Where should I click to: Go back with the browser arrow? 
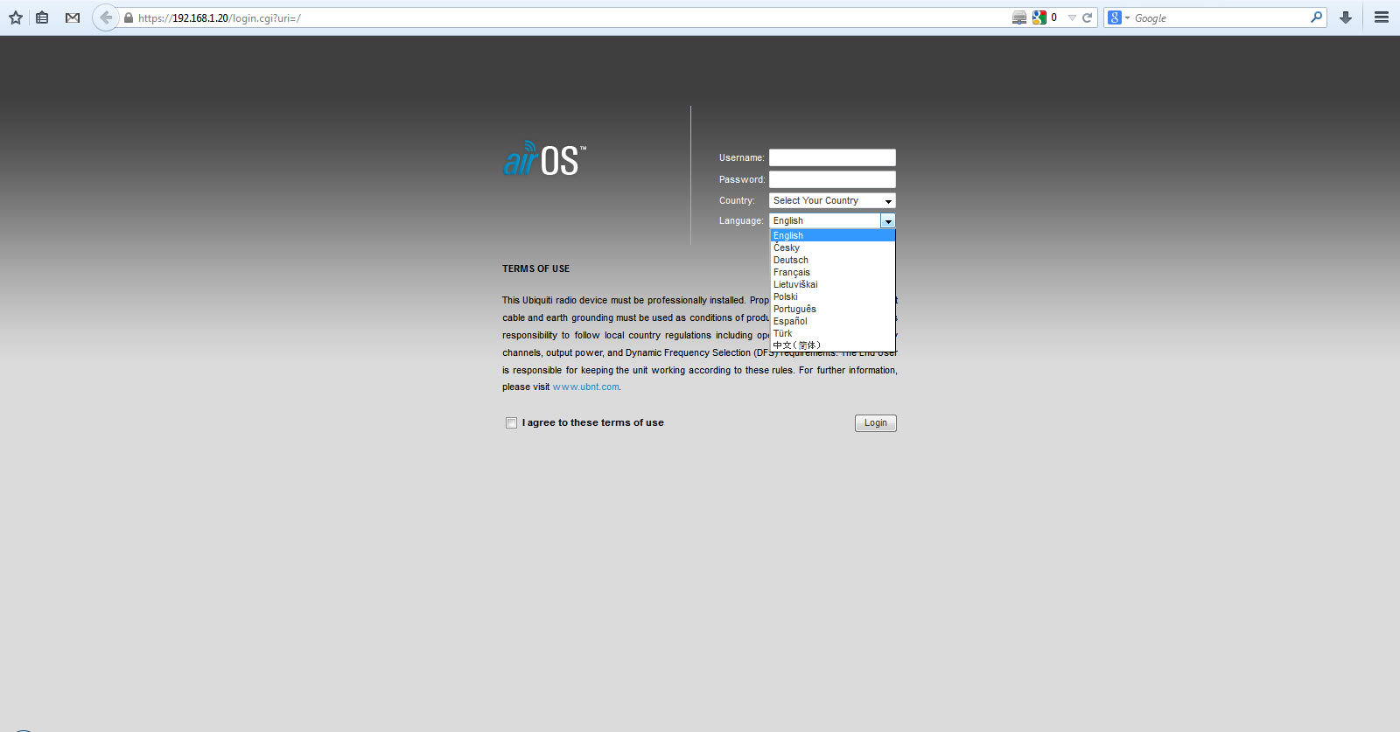click(x=106, y=17)
